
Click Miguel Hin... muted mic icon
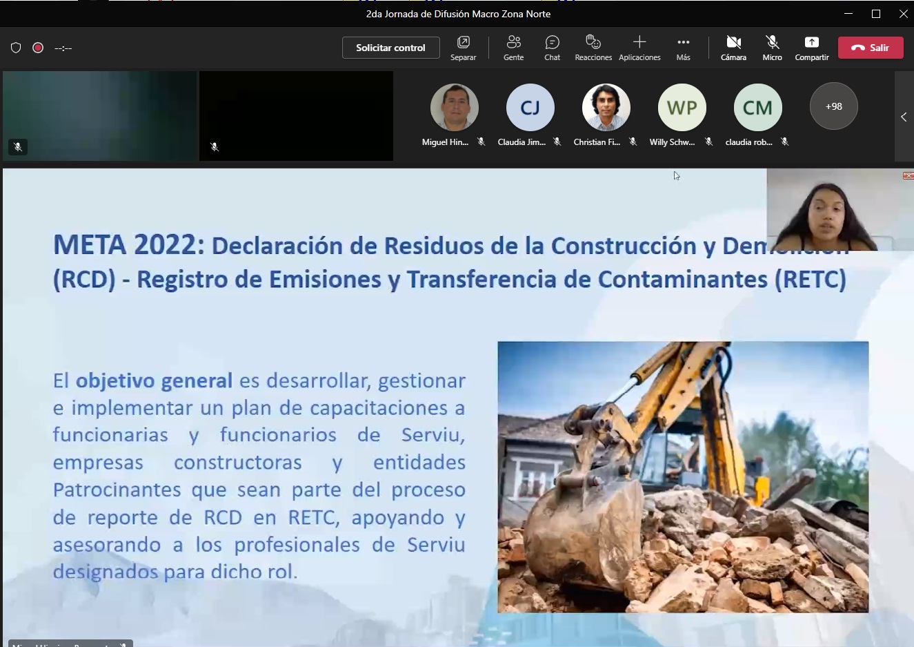tap(481, 142)
